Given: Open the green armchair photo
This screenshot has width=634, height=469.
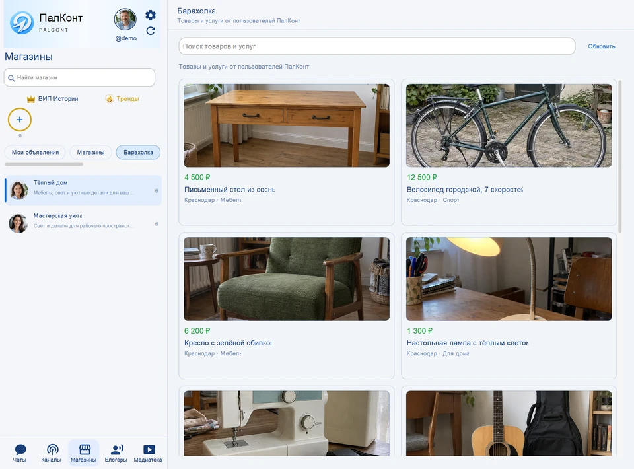Looking at the screenshot, I should [287, 279].
